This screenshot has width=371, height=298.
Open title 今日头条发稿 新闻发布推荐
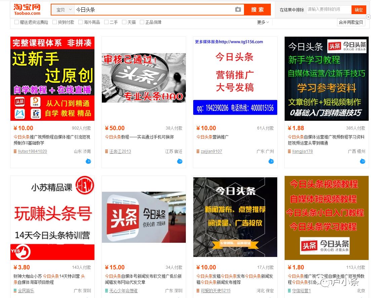click(x=235, y=279)
